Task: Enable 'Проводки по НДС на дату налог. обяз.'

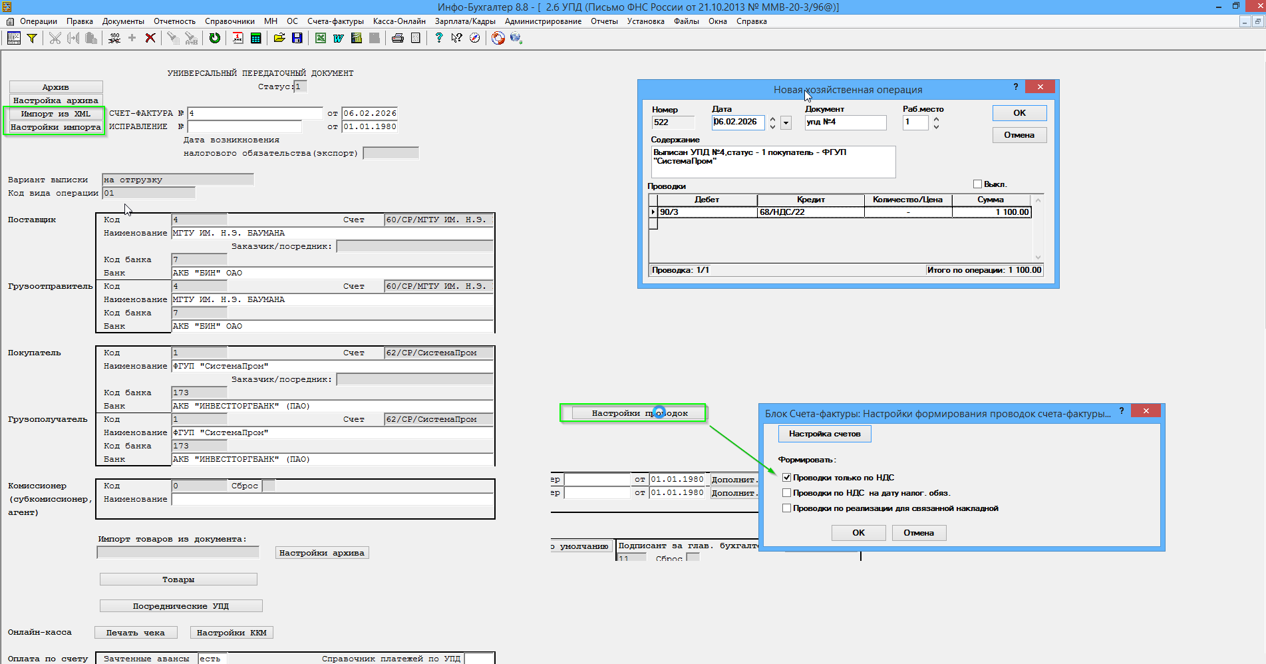Action: pos(786,493)
